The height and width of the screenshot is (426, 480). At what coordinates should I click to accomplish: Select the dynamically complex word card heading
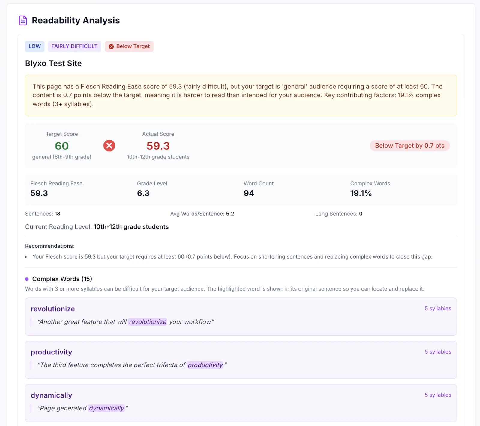pos(52,395)
